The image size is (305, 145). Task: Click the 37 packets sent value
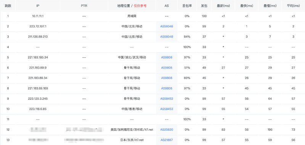[x=204, y=37]
